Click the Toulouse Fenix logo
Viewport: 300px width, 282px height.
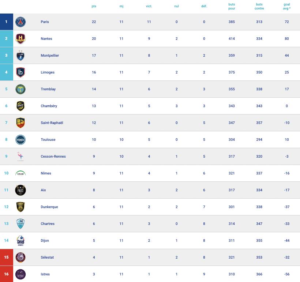[20, 140]
